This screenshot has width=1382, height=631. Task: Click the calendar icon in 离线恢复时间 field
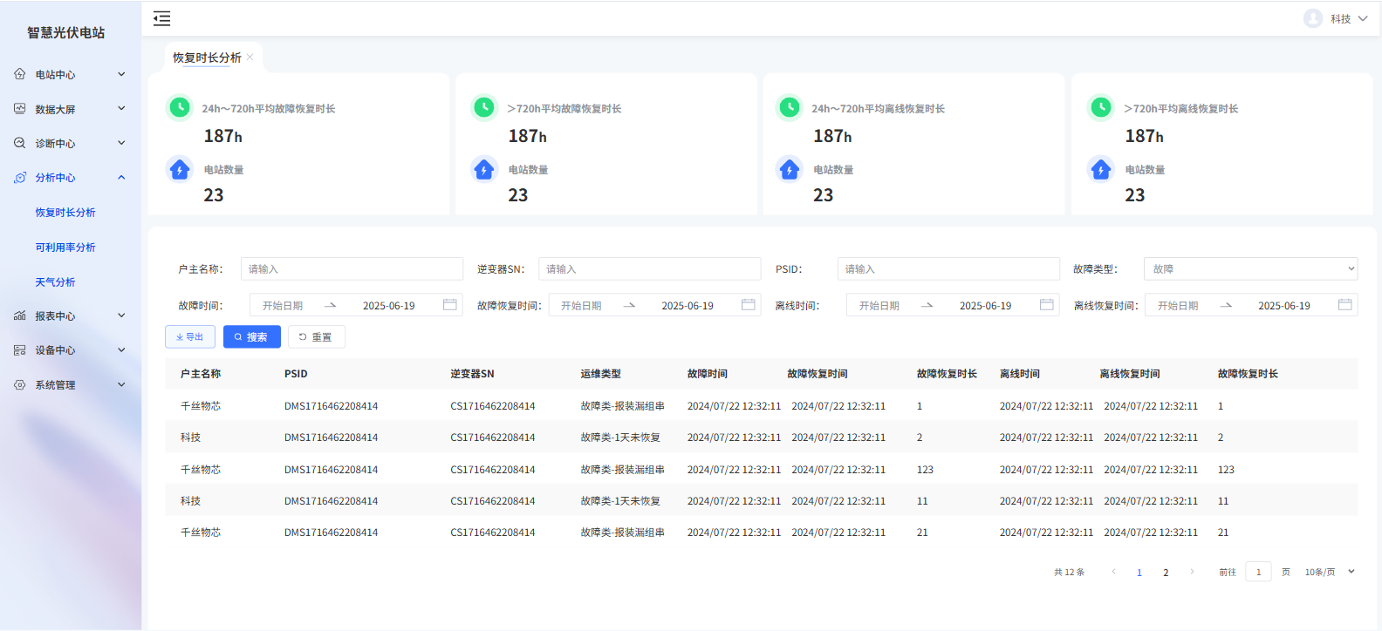1344,305
